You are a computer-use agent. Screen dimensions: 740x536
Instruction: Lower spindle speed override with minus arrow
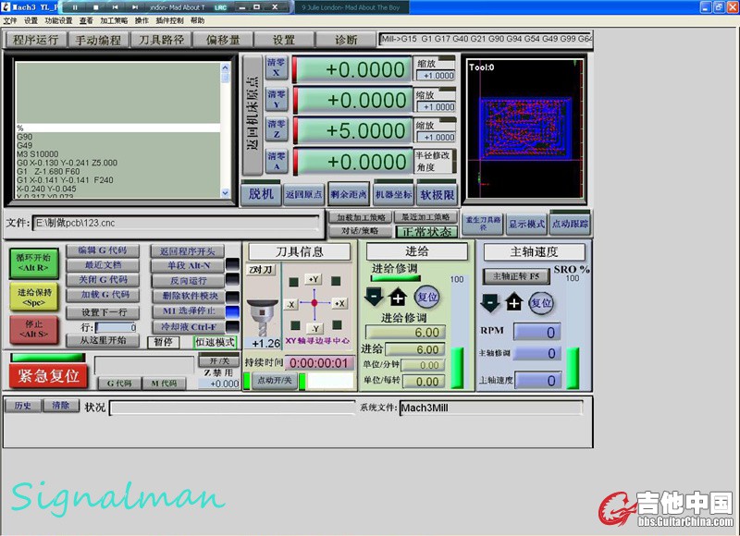(490, 302)
